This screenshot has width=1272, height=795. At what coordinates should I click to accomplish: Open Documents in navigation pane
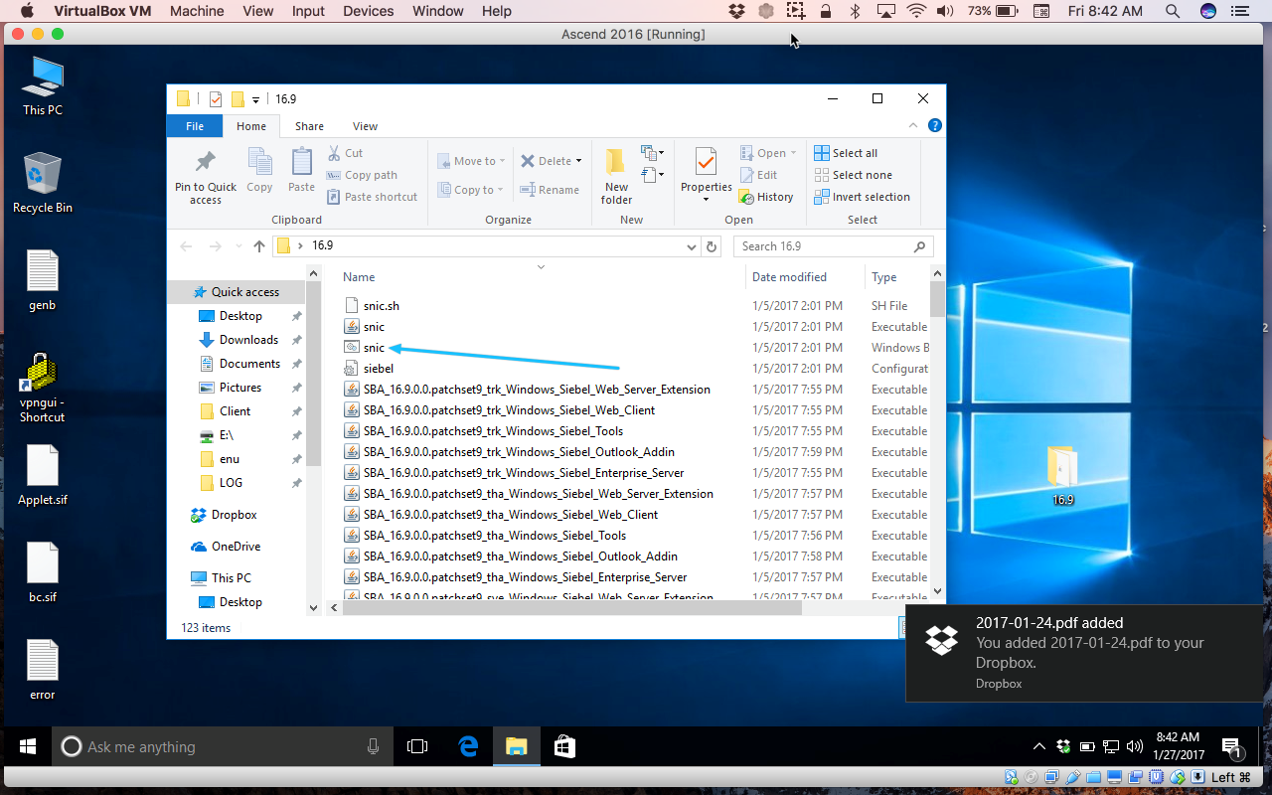(249, 364)
